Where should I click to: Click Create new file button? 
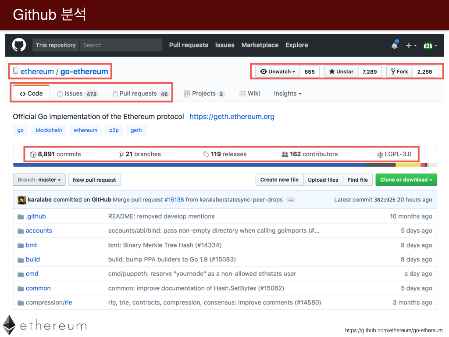279,179
